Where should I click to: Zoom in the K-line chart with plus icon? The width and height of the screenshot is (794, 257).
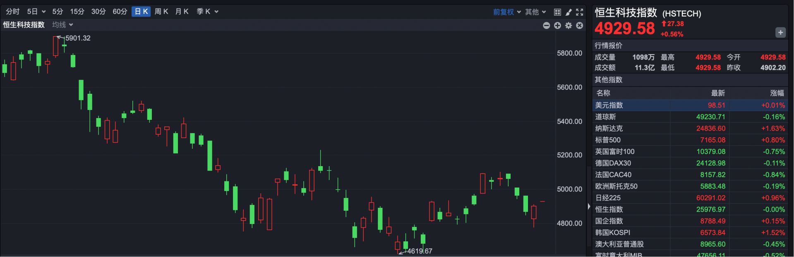point(557,26)
